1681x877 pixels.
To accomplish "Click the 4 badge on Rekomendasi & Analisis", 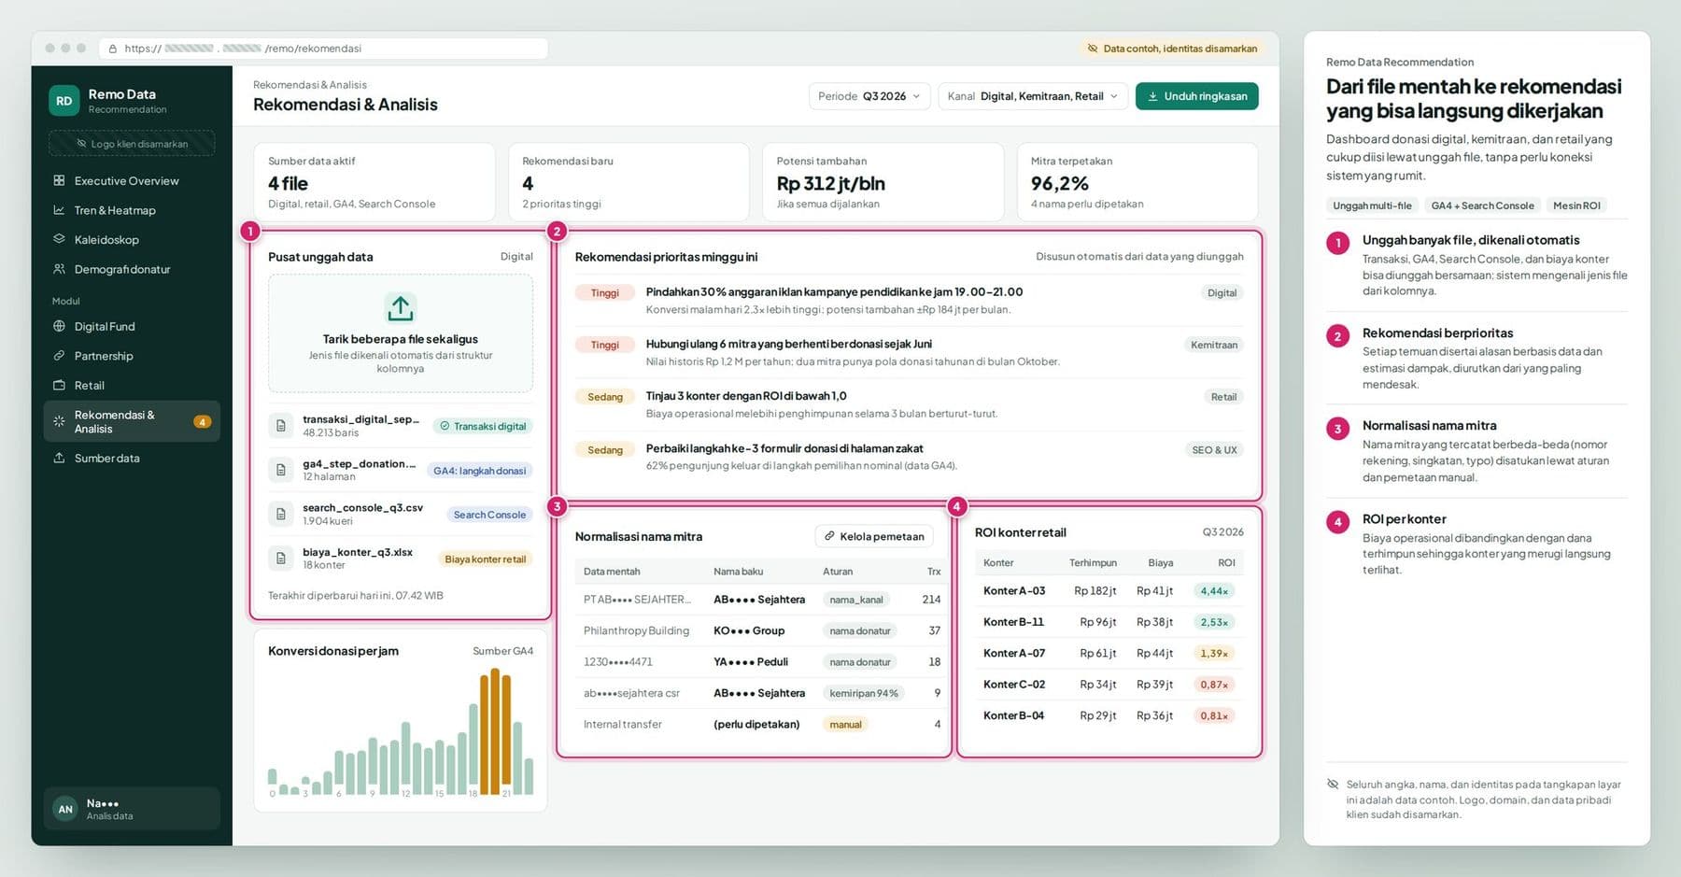I will click(202, 422).
